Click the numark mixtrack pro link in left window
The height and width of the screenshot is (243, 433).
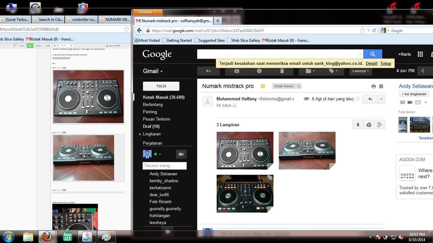61,58
